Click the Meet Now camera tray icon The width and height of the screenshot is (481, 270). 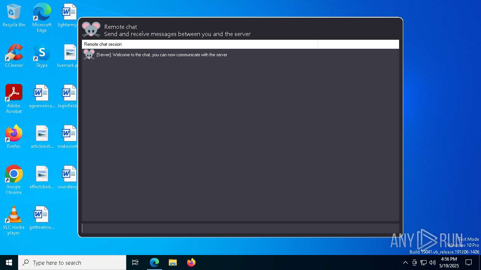click(414, 262)
